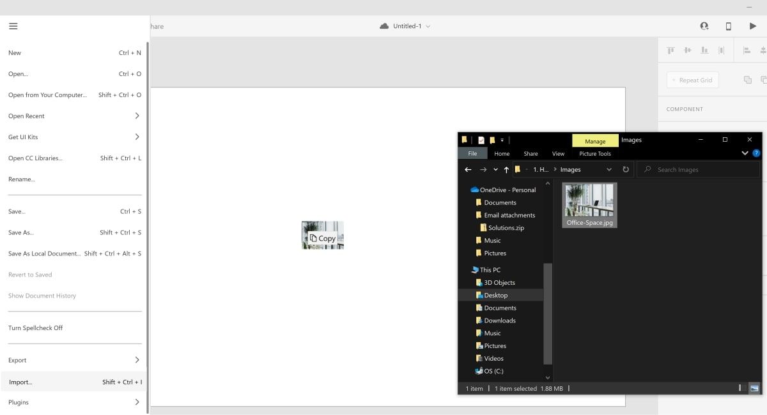The height and width of the screenshot is (415, 767).
Task: Click the Repeat Grid button
Action: click(692, 80)
